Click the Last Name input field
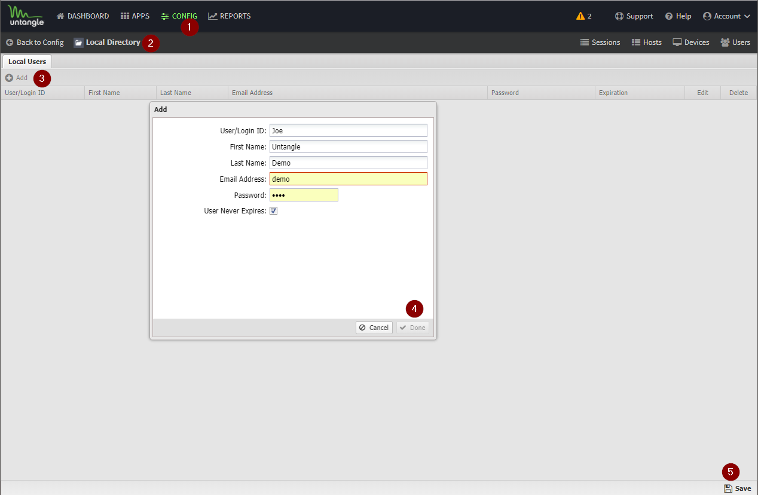Screen dimensions: 758x495 click(349, 163)
